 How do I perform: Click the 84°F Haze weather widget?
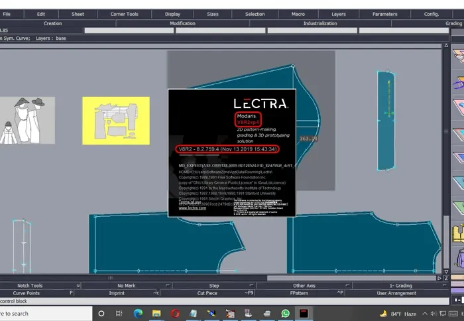[398, 314]
